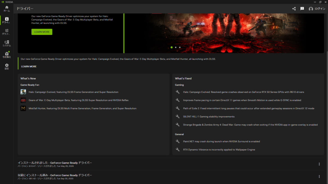Click installed driver row version 610.47
The width and height of the screenshot is (328, 184).
[171, 164]
